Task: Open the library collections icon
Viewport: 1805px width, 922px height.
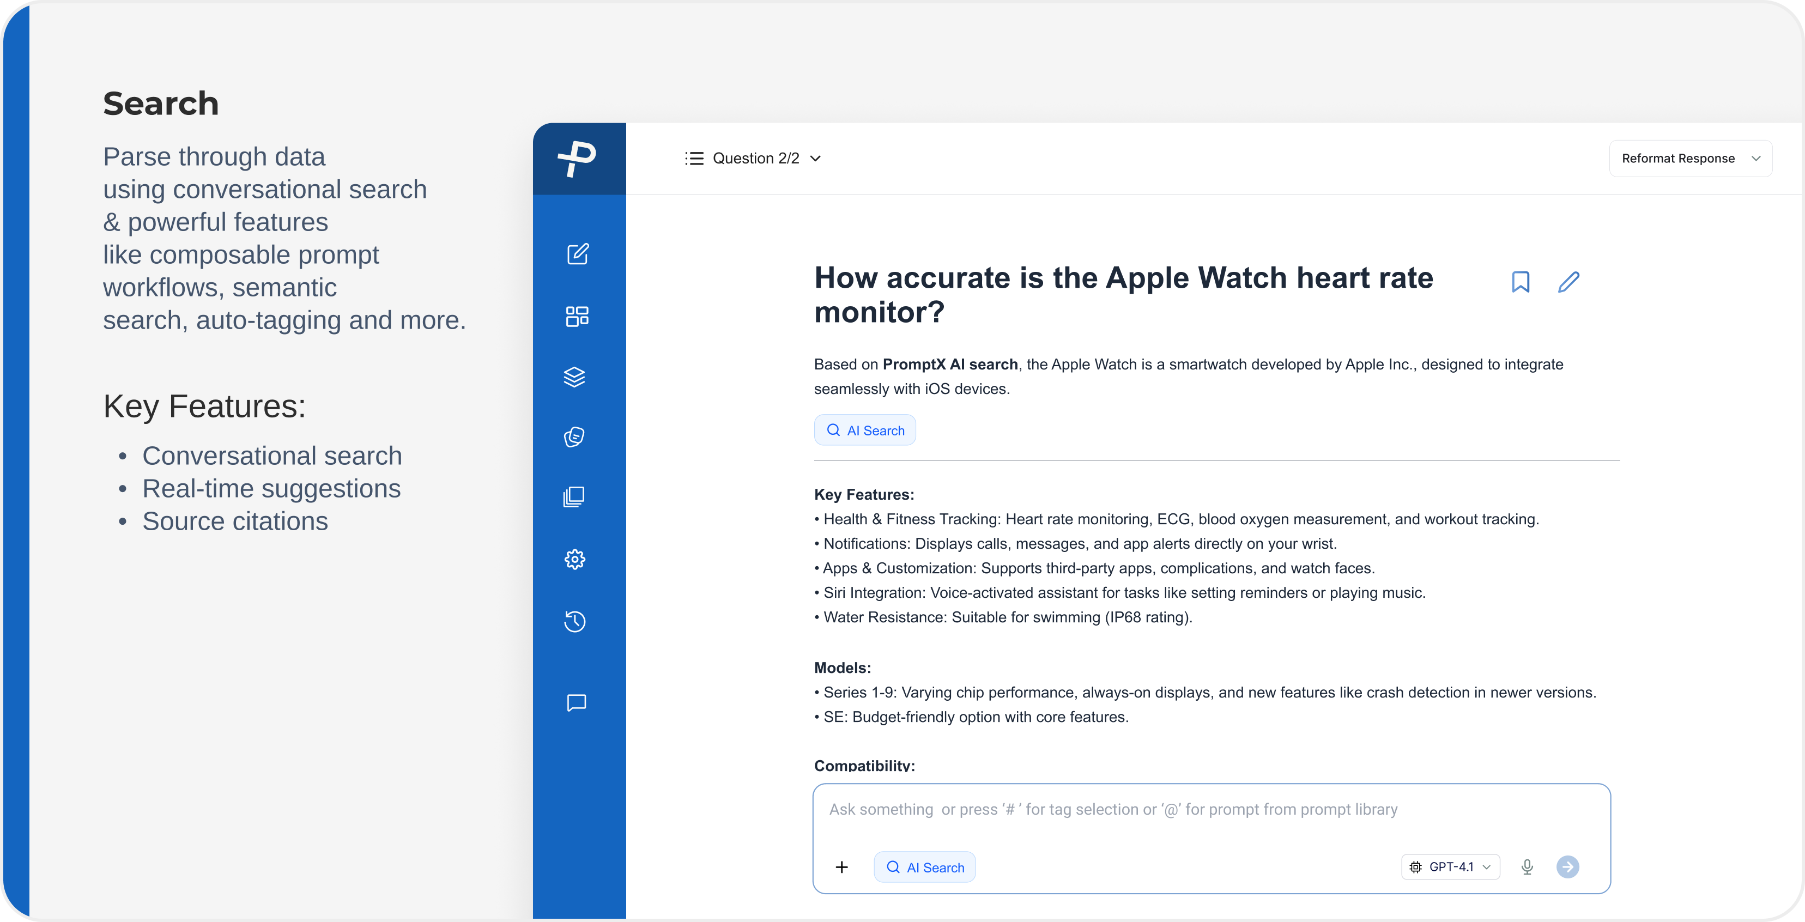Action: click(574, 498)
